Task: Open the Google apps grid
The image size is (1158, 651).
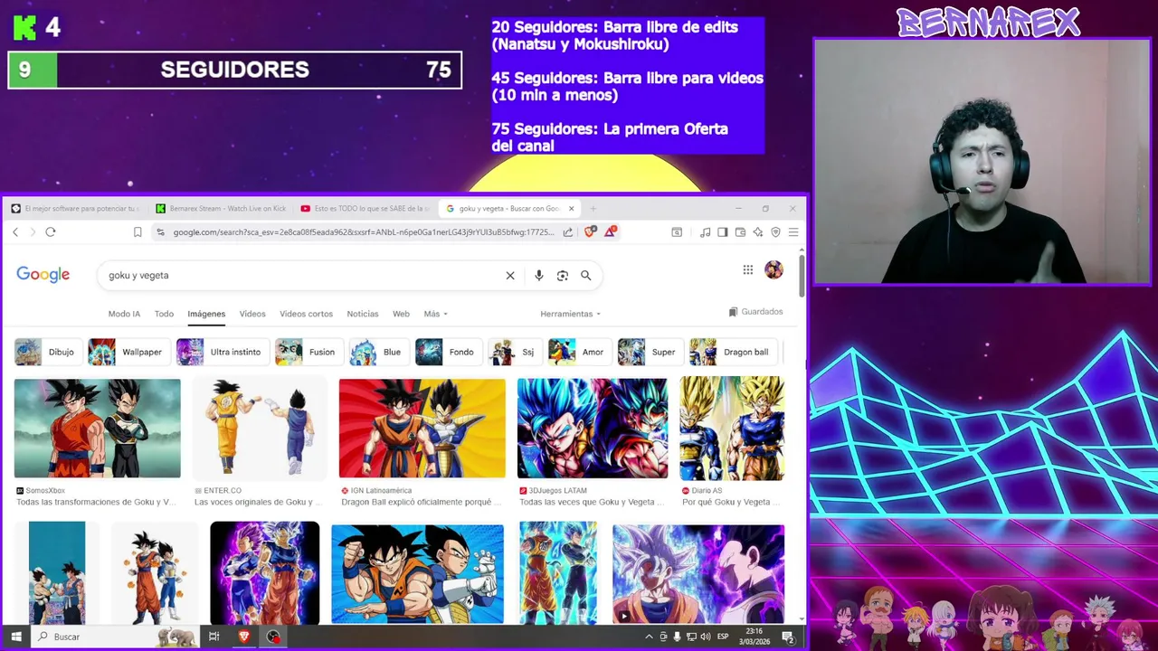Action: [748, 269]
